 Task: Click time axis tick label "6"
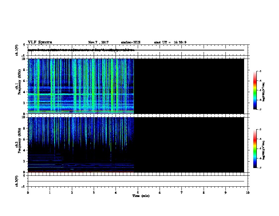(x=160, y=192)
